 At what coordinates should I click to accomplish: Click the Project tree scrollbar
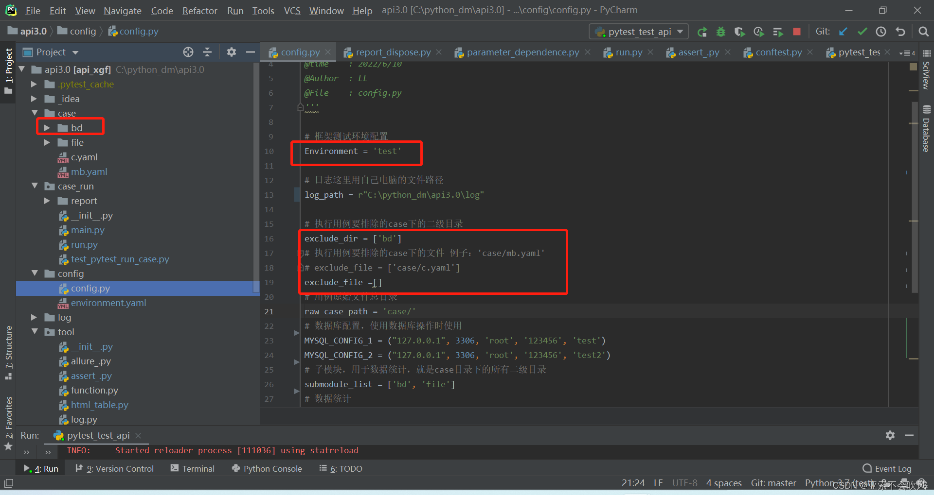click(256, 177)
